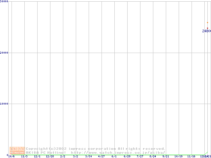Click the 24800 price value label

click(206, 31)
